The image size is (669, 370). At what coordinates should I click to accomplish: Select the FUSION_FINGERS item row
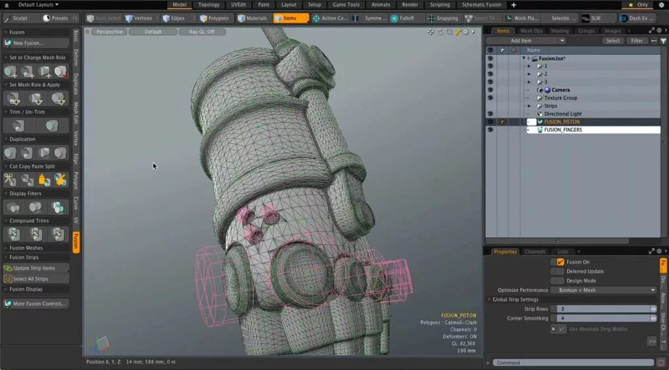593,129
